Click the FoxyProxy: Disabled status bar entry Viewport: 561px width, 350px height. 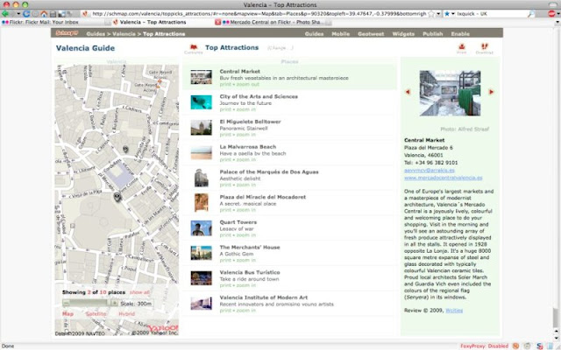click(x=484, y=346)
